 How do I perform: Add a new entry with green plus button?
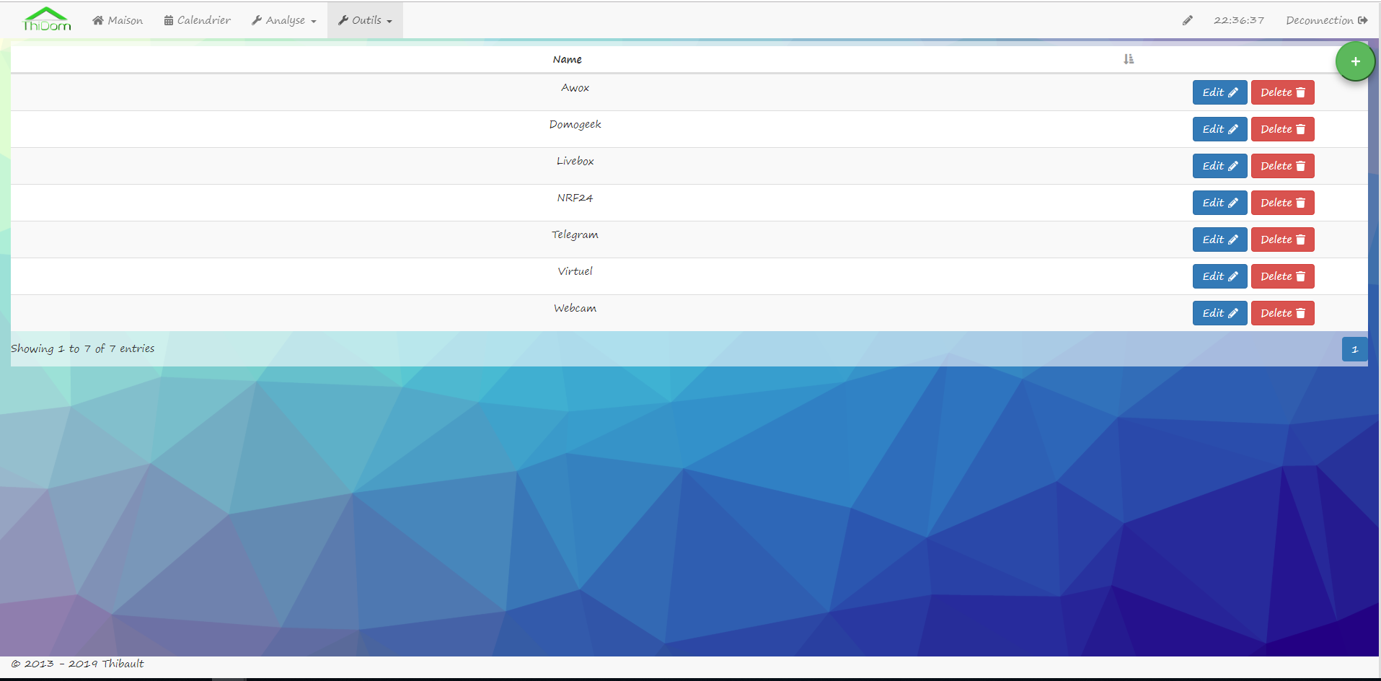[1355, 61]
